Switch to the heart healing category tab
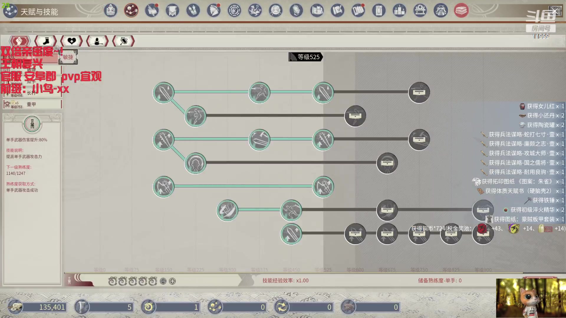Screen dimensions: 566x318 pos(71,41)
